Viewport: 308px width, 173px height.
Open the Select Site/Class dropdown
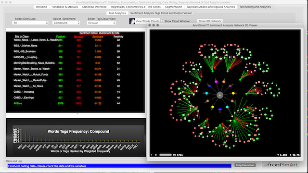(30, 23)
